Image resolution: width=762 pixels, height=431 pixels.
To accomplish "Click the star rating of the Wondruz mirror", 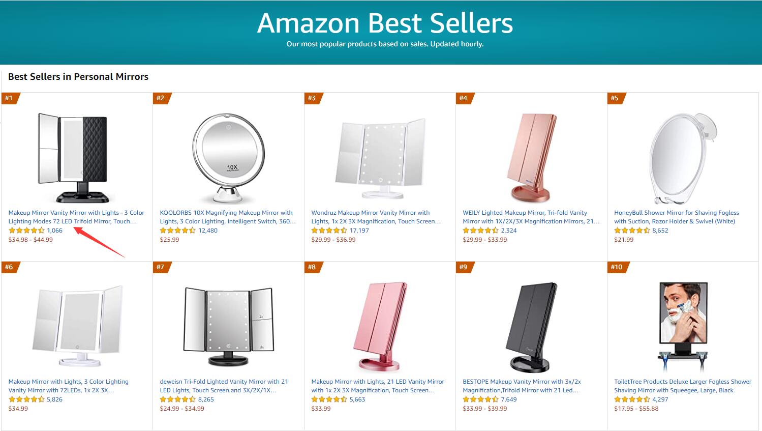I will click(x=329, y=231).
